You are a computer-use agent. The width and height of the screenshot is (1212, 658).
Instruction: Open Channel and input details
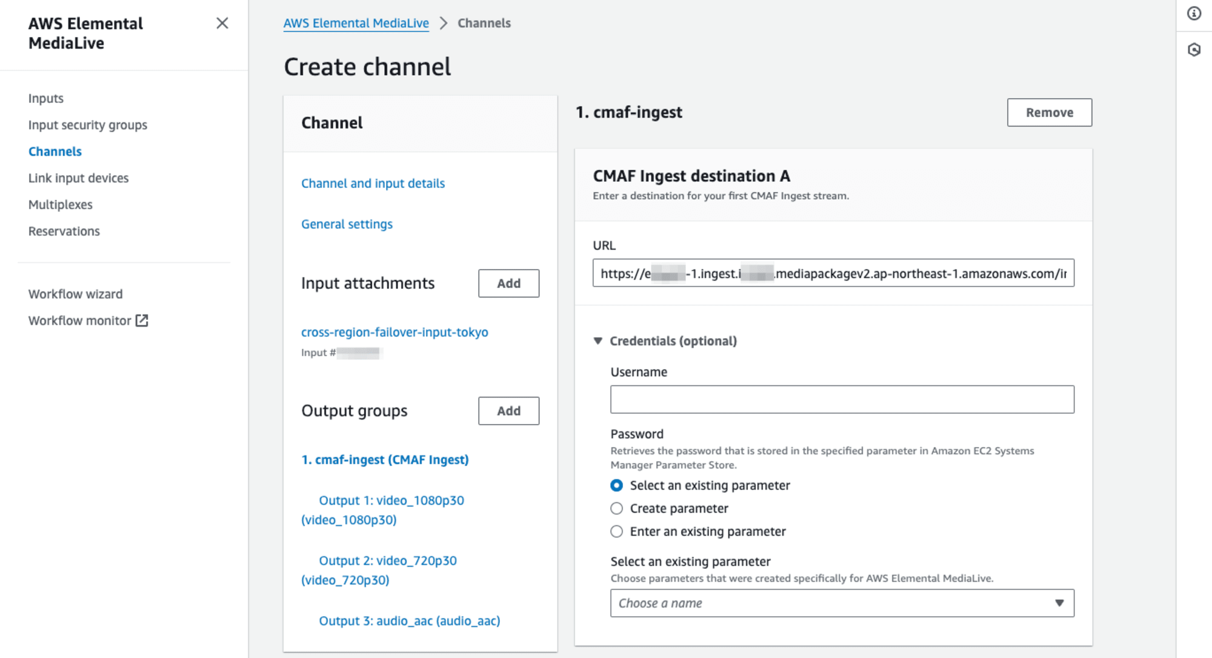coord(373,184)
